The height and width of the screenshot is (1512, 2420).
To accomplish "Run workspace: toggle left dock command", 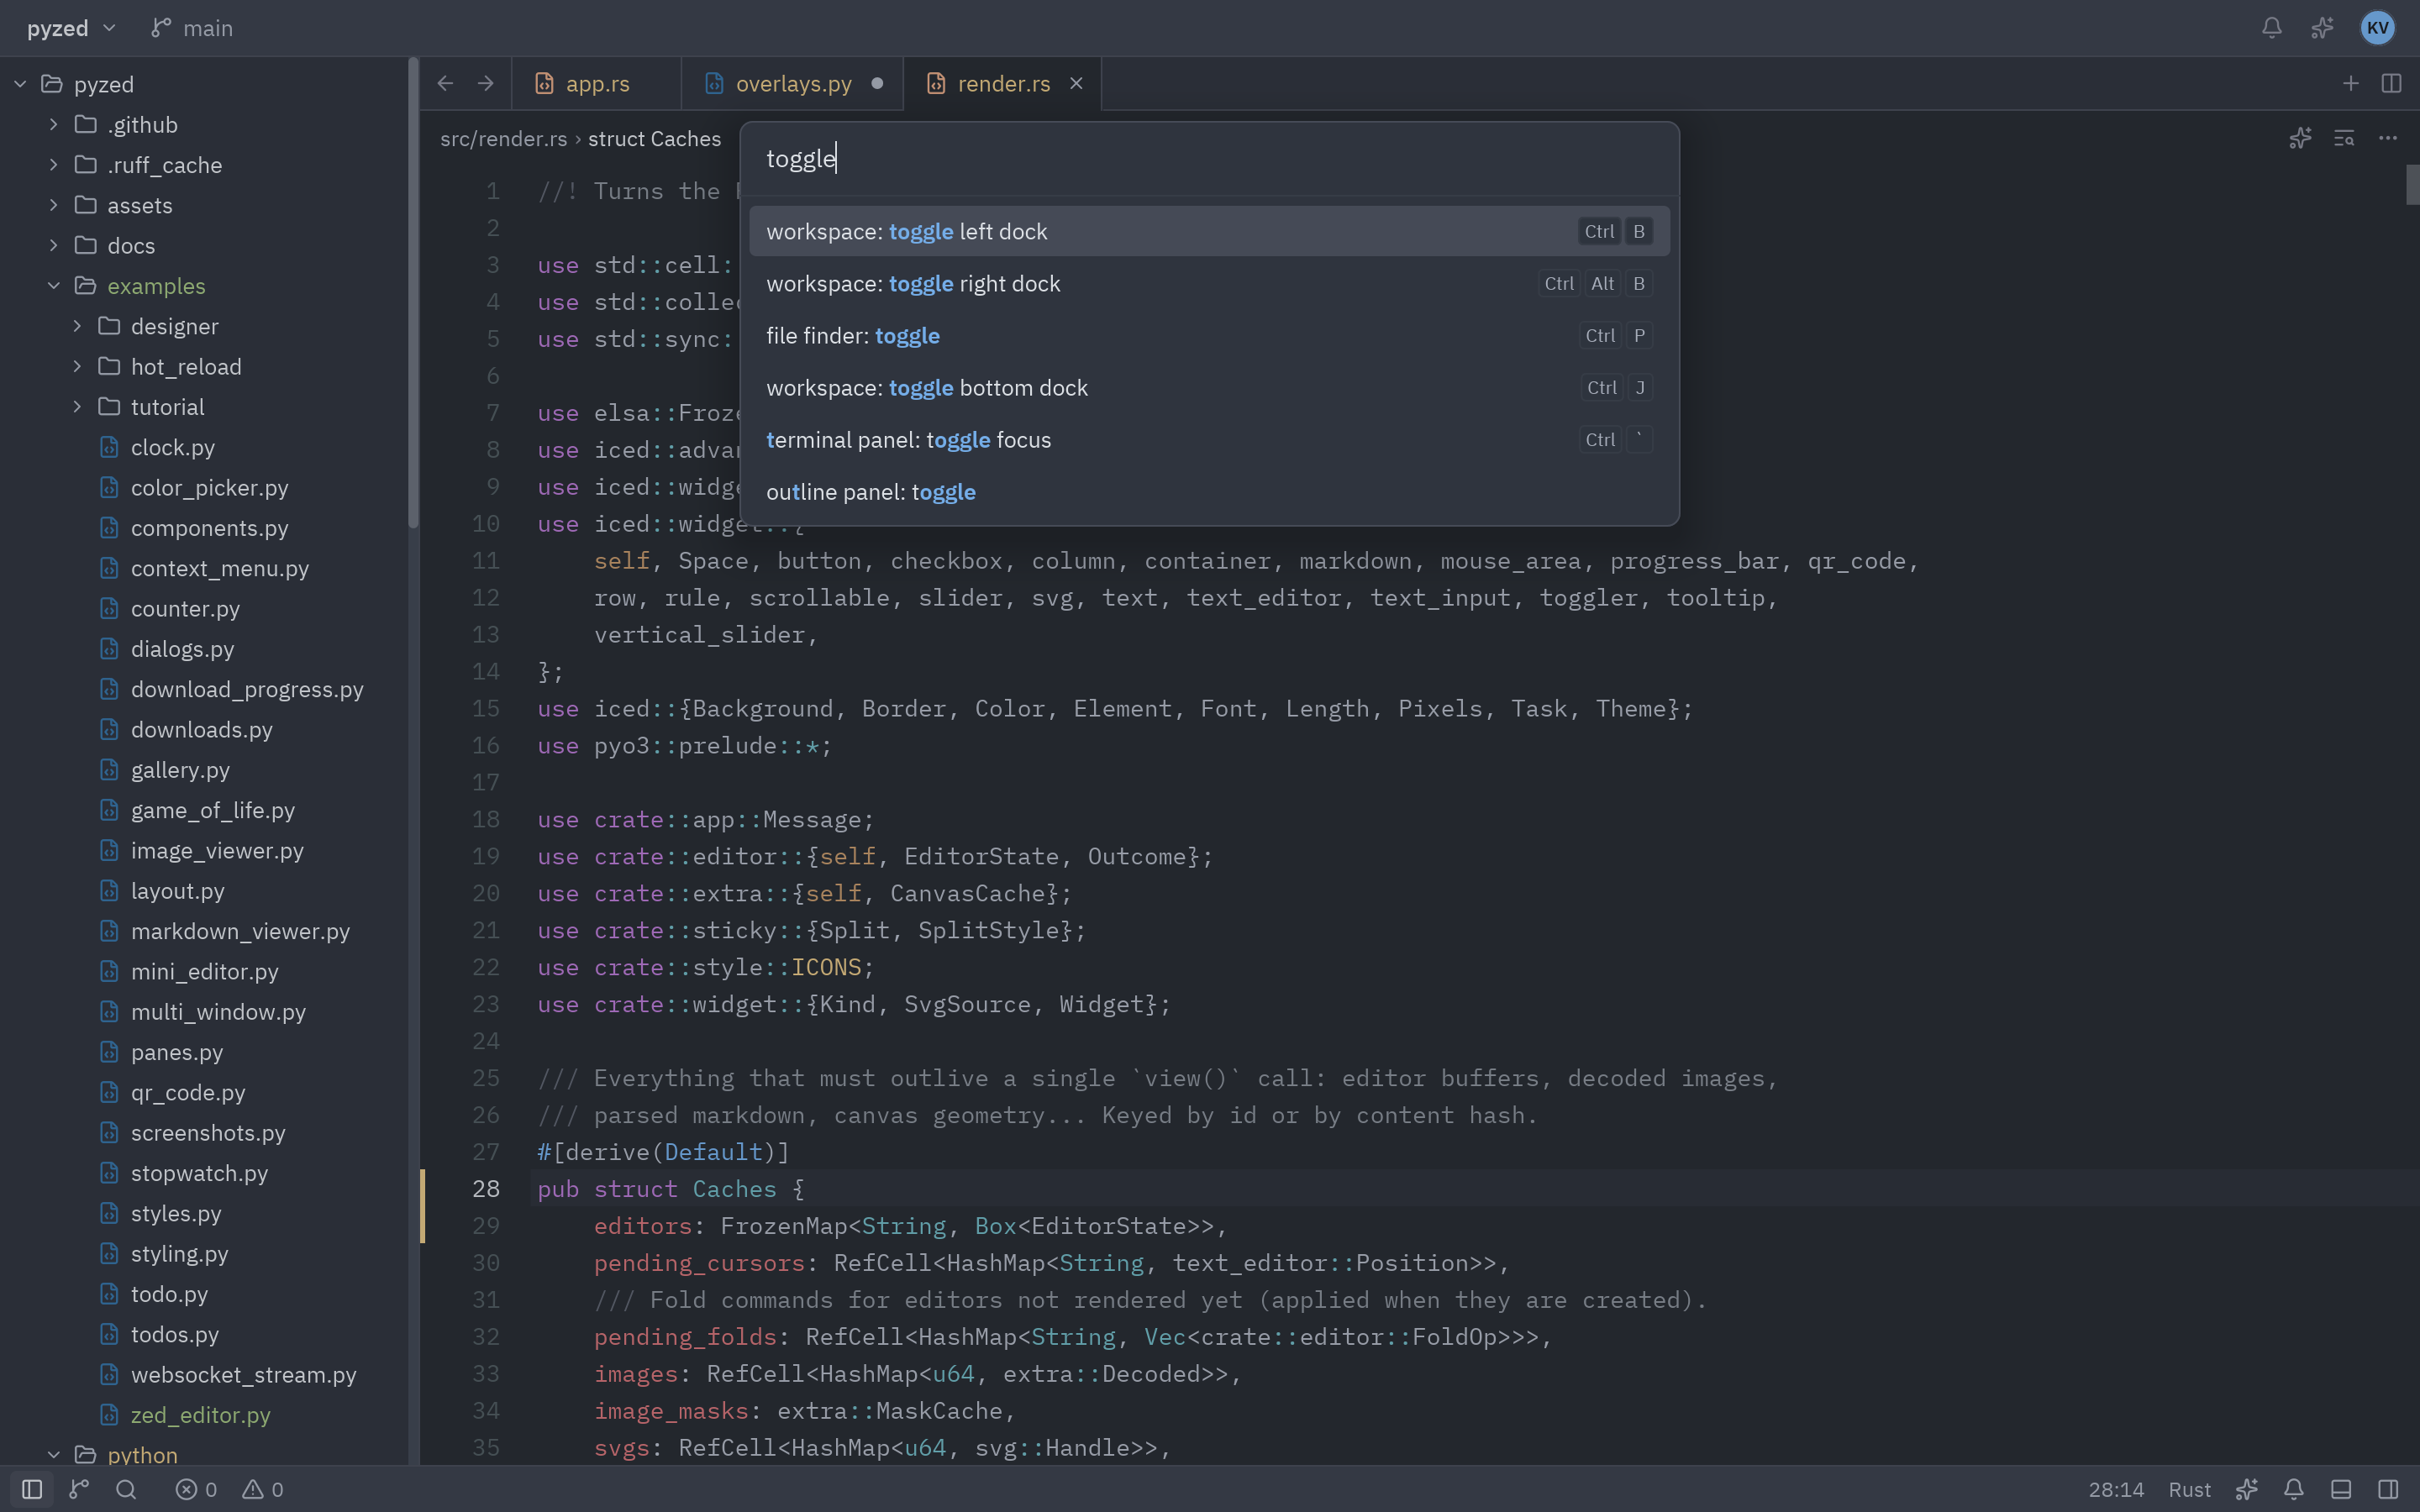I will pos(1209,231).
